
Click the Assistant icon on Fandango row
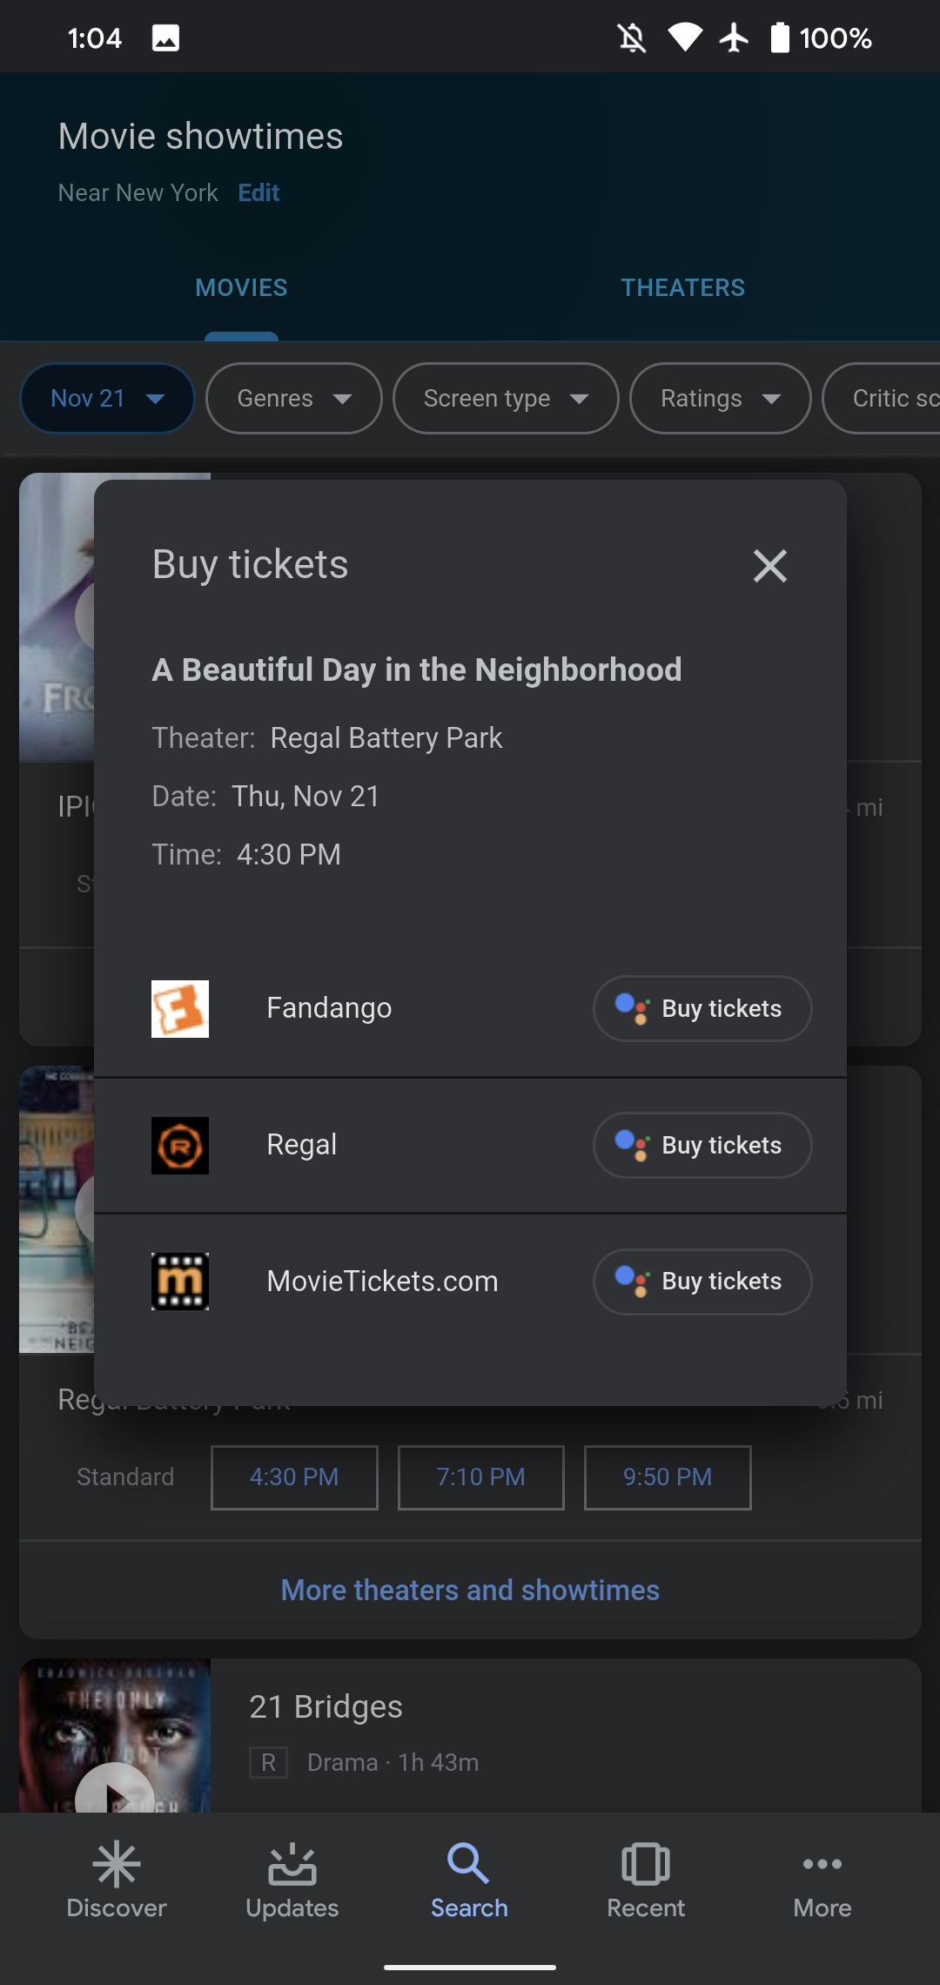[633, 1008]
